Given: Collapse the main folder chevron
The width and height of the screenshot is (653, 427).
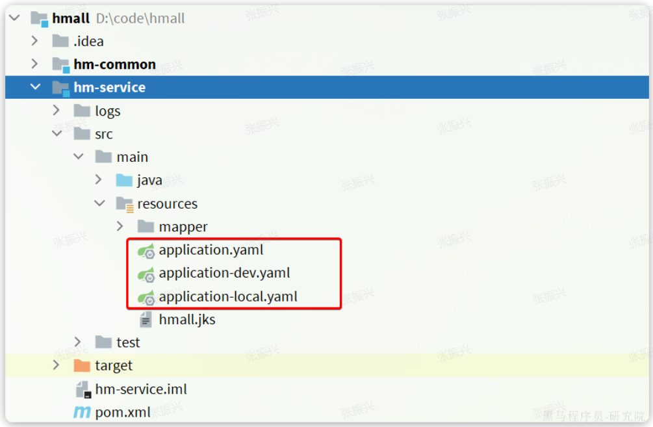Looking at the screenshot, I should coord(79,157).
